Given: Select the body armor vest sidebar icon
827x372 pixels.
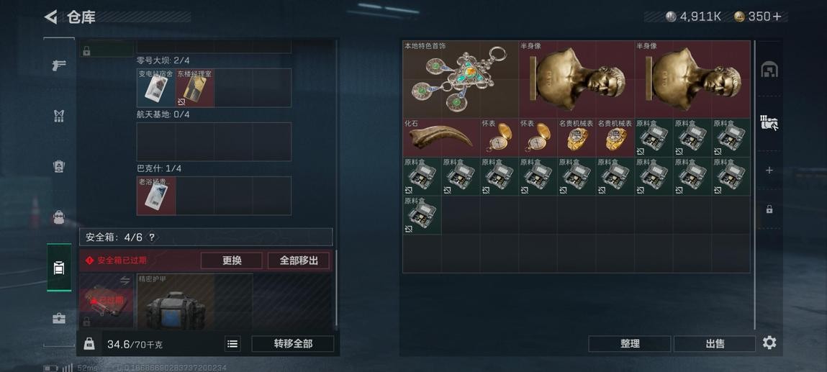Looking at the screenshot, I should coord(58,117).
